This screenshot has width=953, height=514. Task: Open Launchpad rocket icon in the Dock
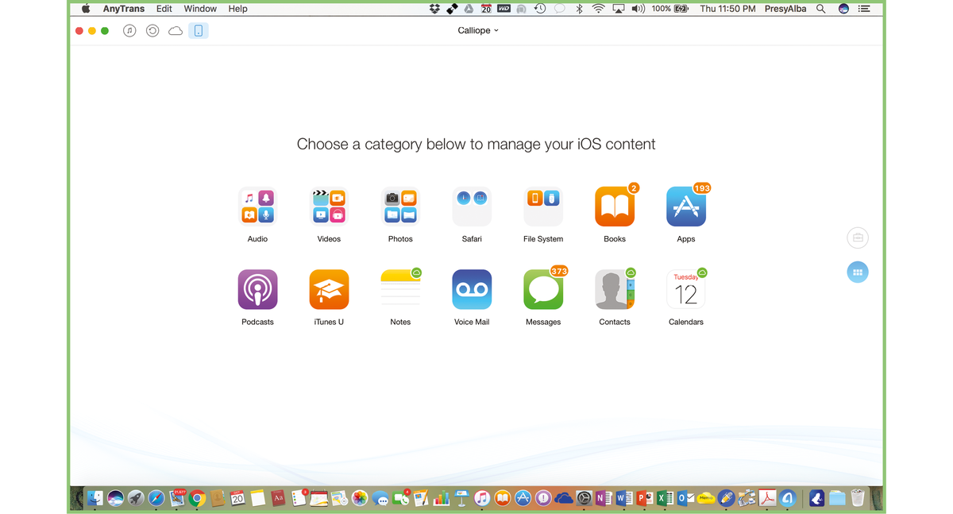(x=136, y=498)
